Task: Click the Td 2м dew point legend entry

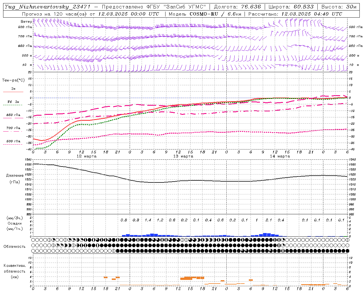Action: [x=13, y=103]
